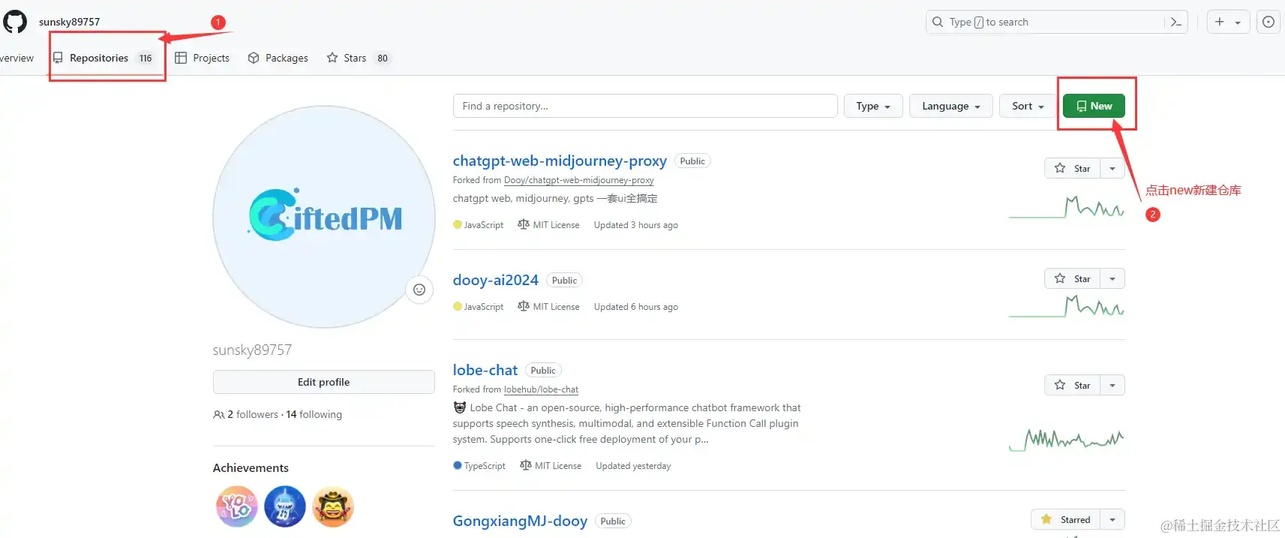This screenshot has width=1285, height=538.
Task: Open the Language filter dropdown
Action: pos(951,106)
